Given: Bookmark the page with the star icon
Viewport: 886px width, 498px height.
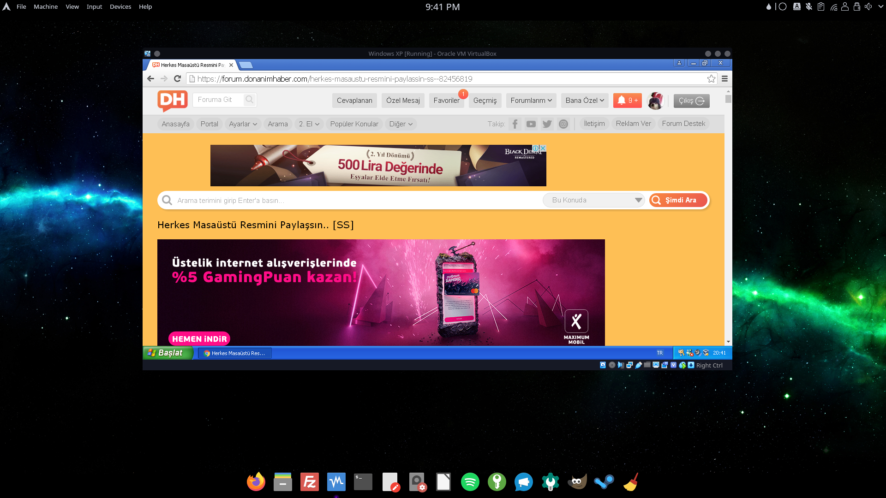Looking at the screenshot, I should [x=712, y=79].
